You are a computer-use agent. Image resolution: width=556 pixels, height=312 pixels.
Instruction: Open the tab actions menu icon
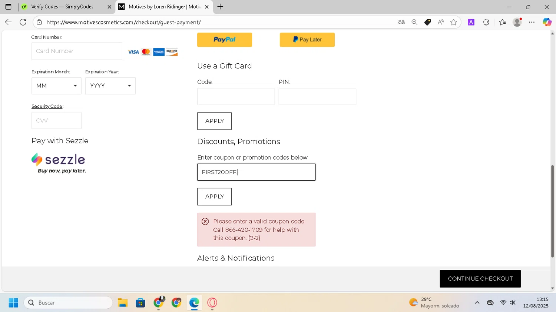pos(8,7)
